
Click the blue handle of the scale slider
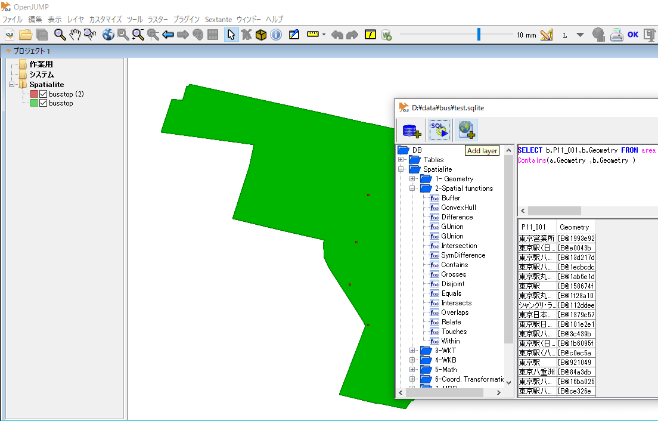(479, 35)
